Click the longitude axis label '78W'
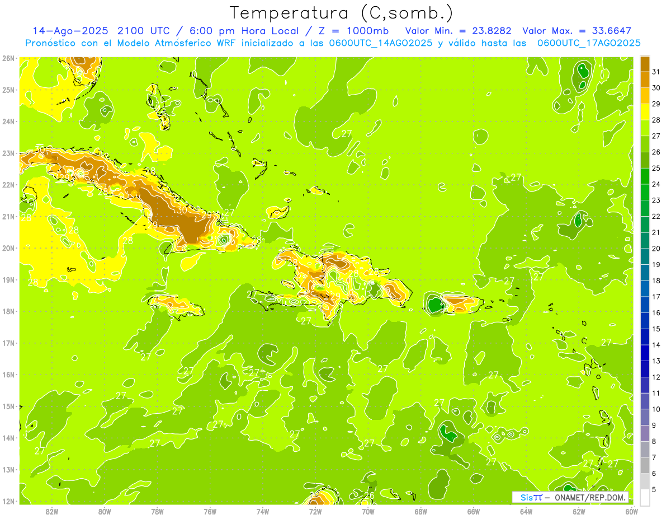Viewport: 671px width, 519px height. click(x=157, y=511)
